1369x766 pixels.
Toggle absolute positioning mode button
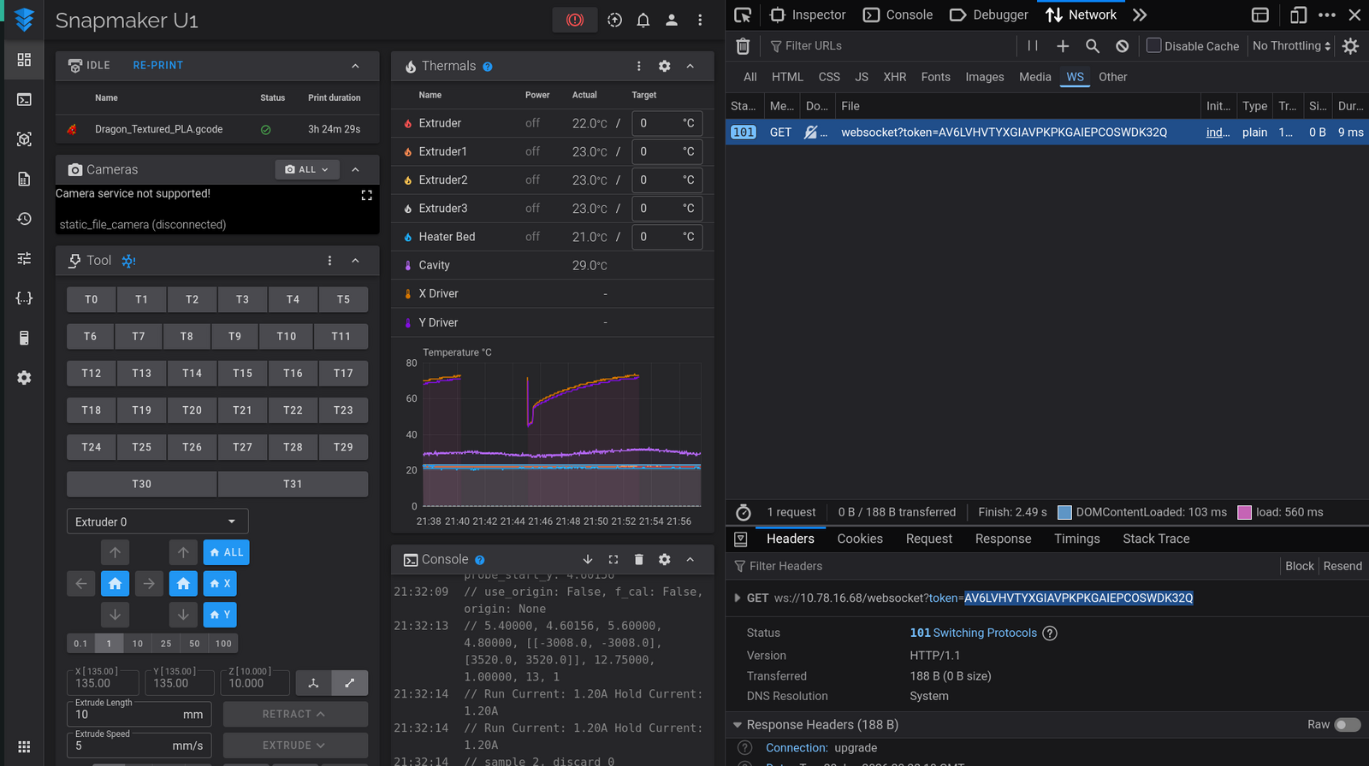(314, 683)
